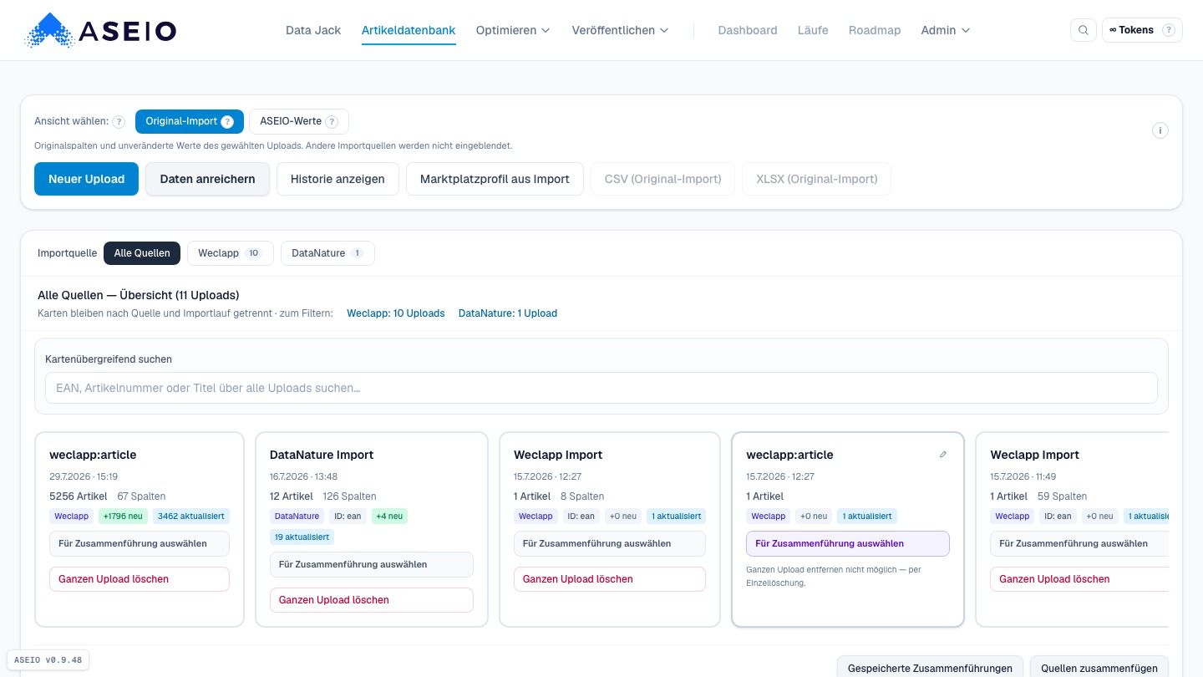This screenshot has width=1203, height=677.
Task: Click the info icon in view panel
Action: tap(1160, 130)
